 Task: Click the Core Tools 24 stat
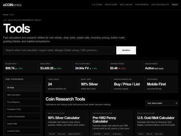pos(50,84)
